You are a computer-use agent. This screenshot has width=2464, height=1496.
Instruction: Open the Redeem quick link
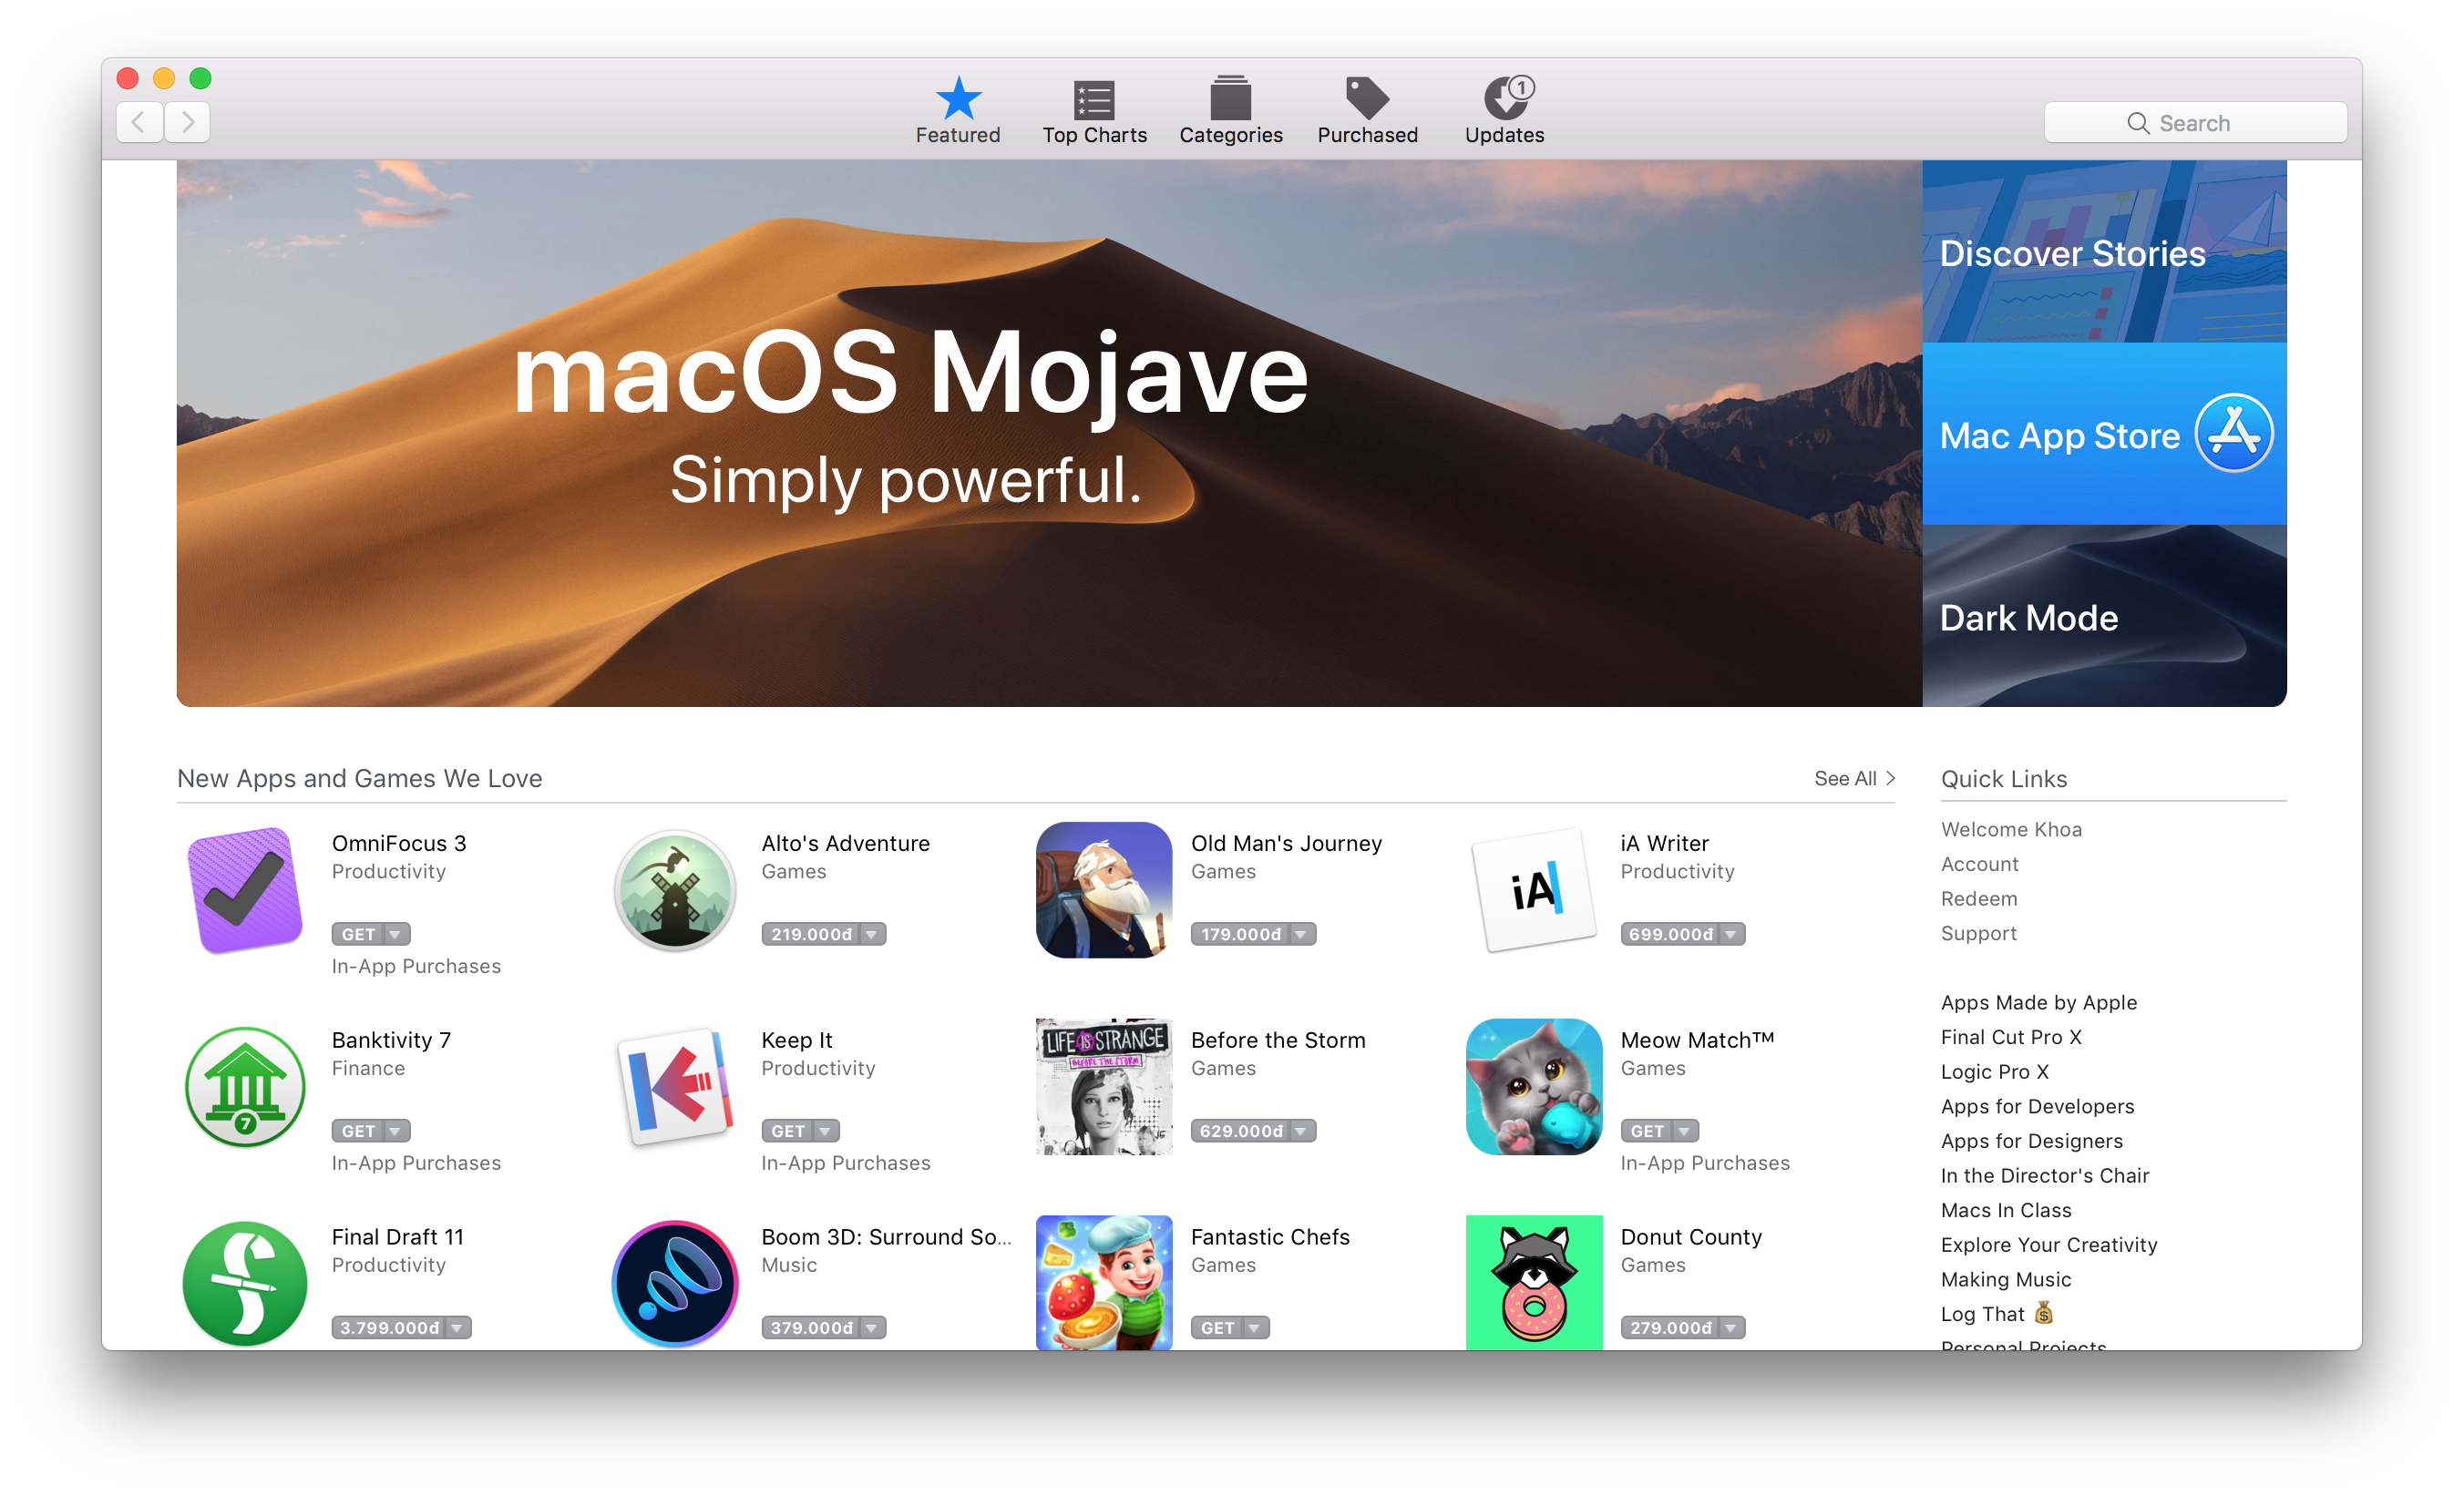(x=1978, y=899)
